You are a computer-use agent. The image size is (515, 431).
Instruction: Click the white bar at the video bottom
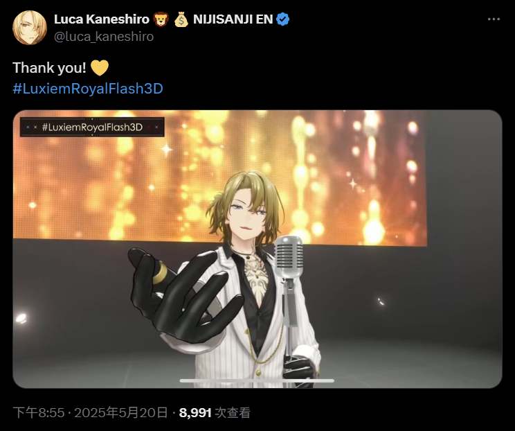257,380
